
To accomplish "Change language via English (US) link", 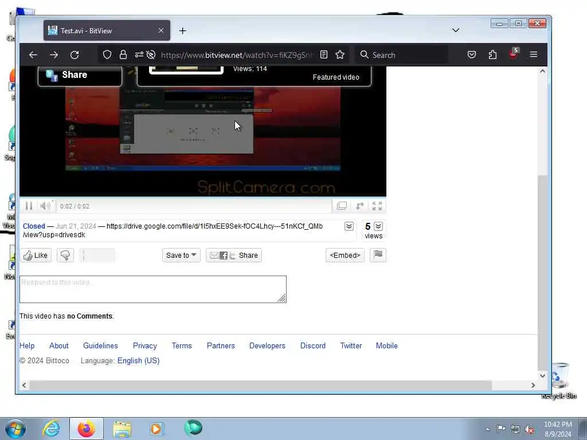I will click(x=139, y=361).
